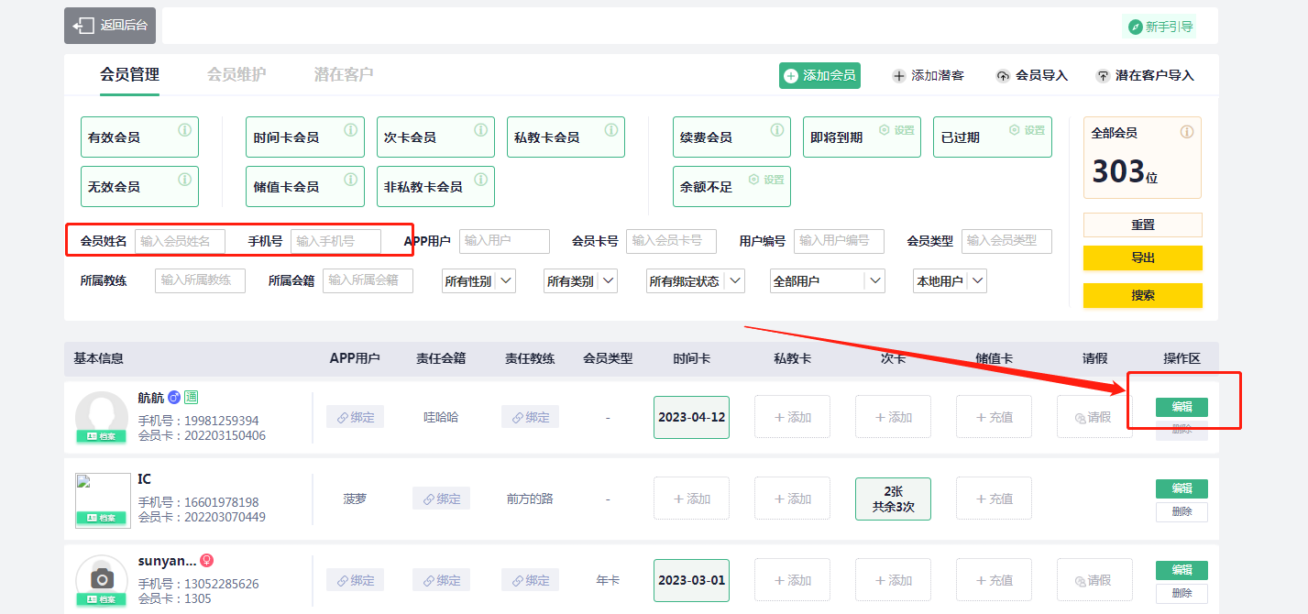
Task: Open the 所有性别 dropdown
Action: coord(478,281)
